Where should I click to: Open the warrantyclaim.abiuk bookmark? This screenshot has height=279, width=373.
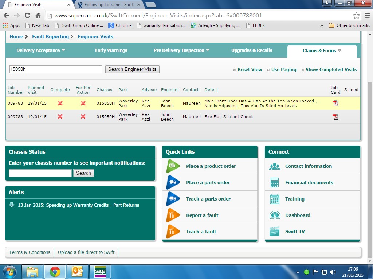161,25
